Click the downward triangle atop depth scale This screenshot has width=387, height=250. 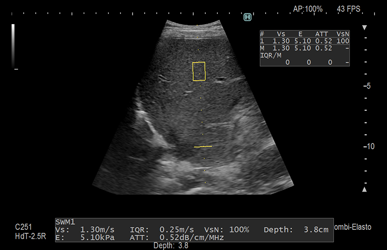point(365,28)
